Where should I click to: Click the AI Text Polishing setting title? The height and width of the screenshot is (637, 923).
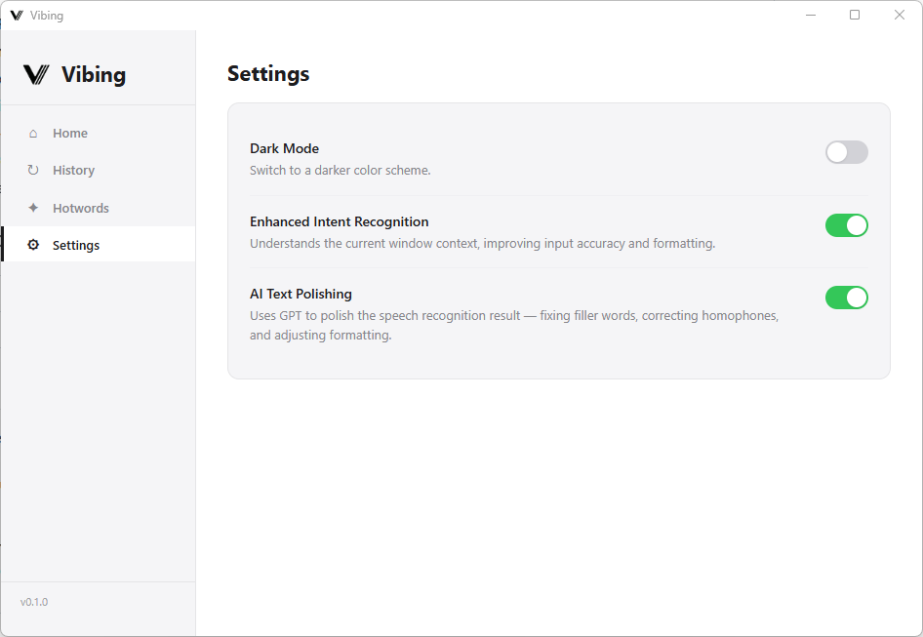tap(301, 294)
